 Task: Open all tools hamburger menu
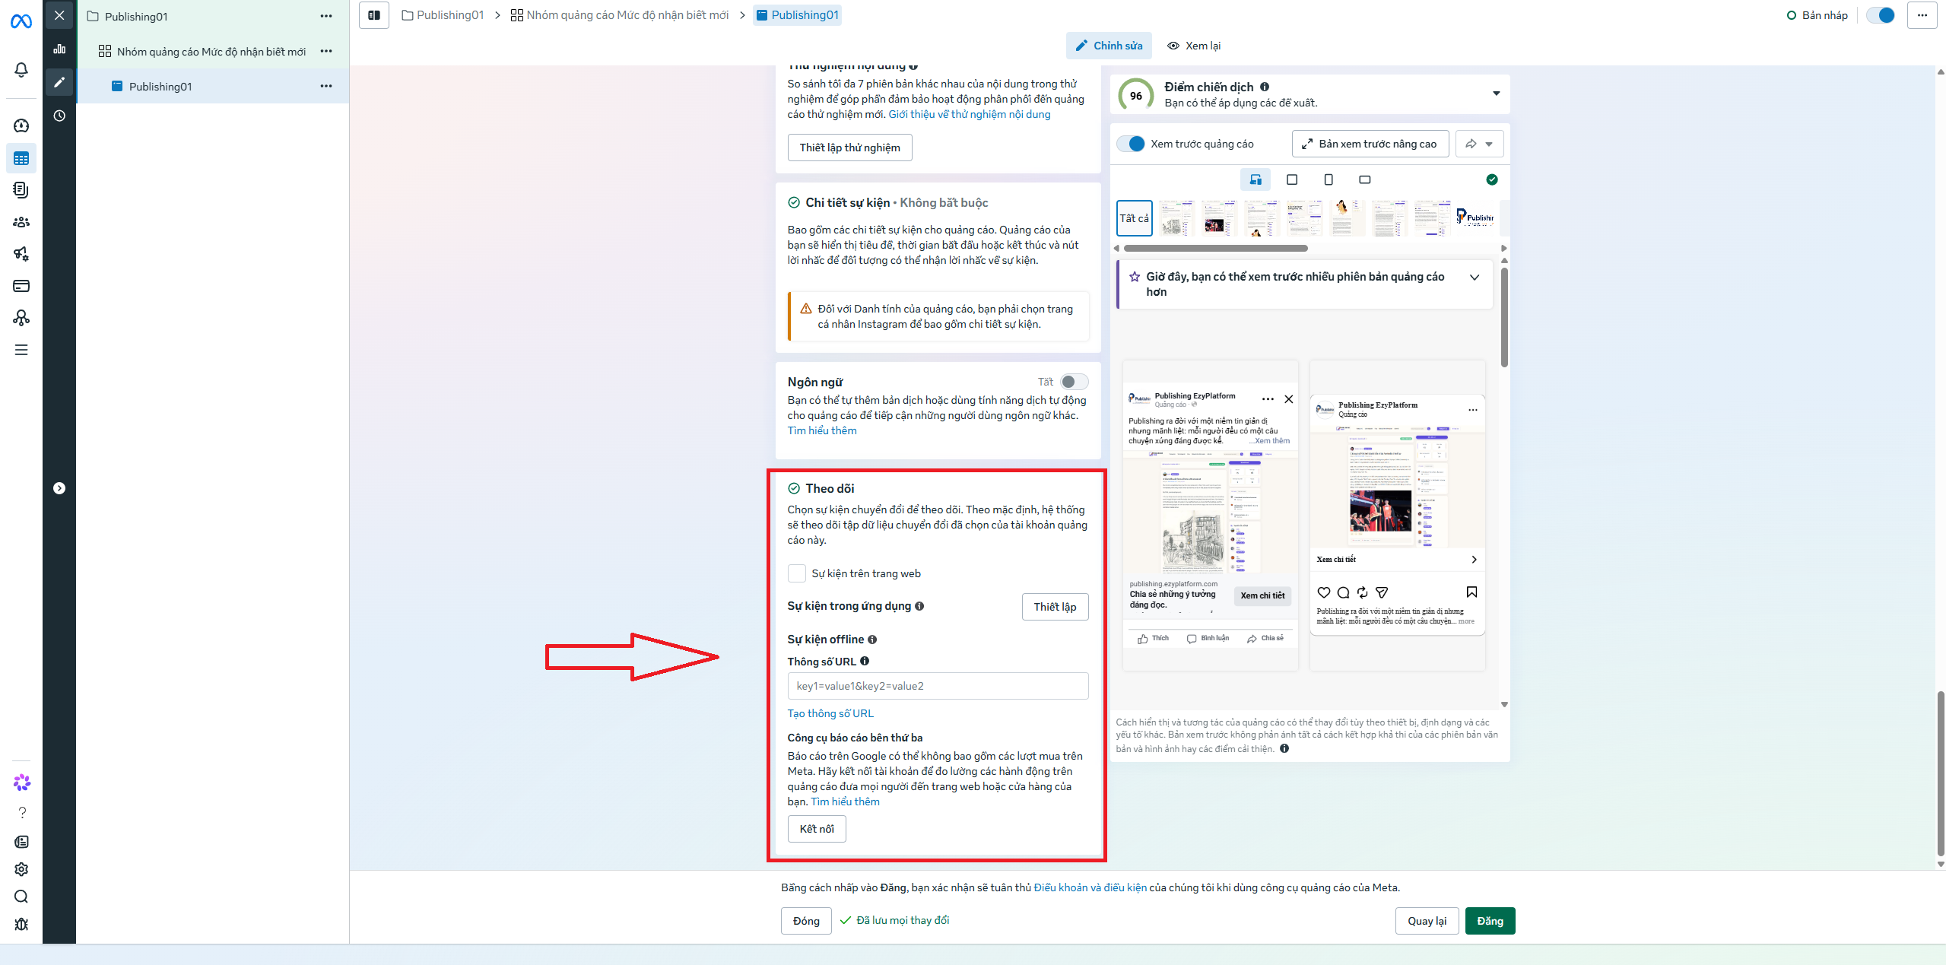[x=21, y=350]
